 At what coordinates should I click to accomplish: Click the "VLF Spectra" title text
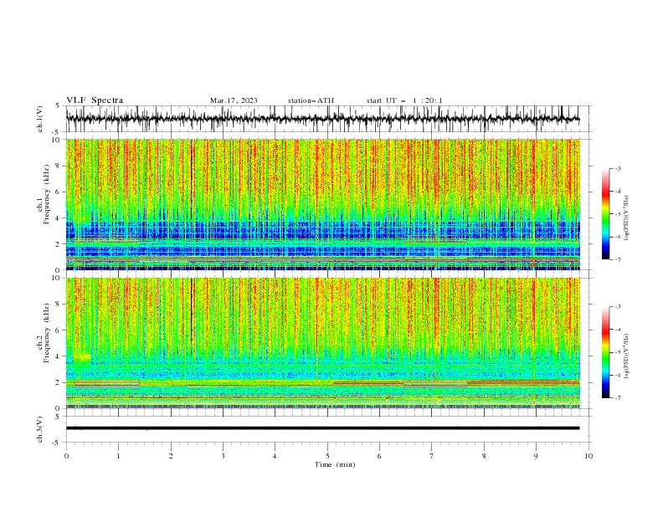tap(95, 100)
